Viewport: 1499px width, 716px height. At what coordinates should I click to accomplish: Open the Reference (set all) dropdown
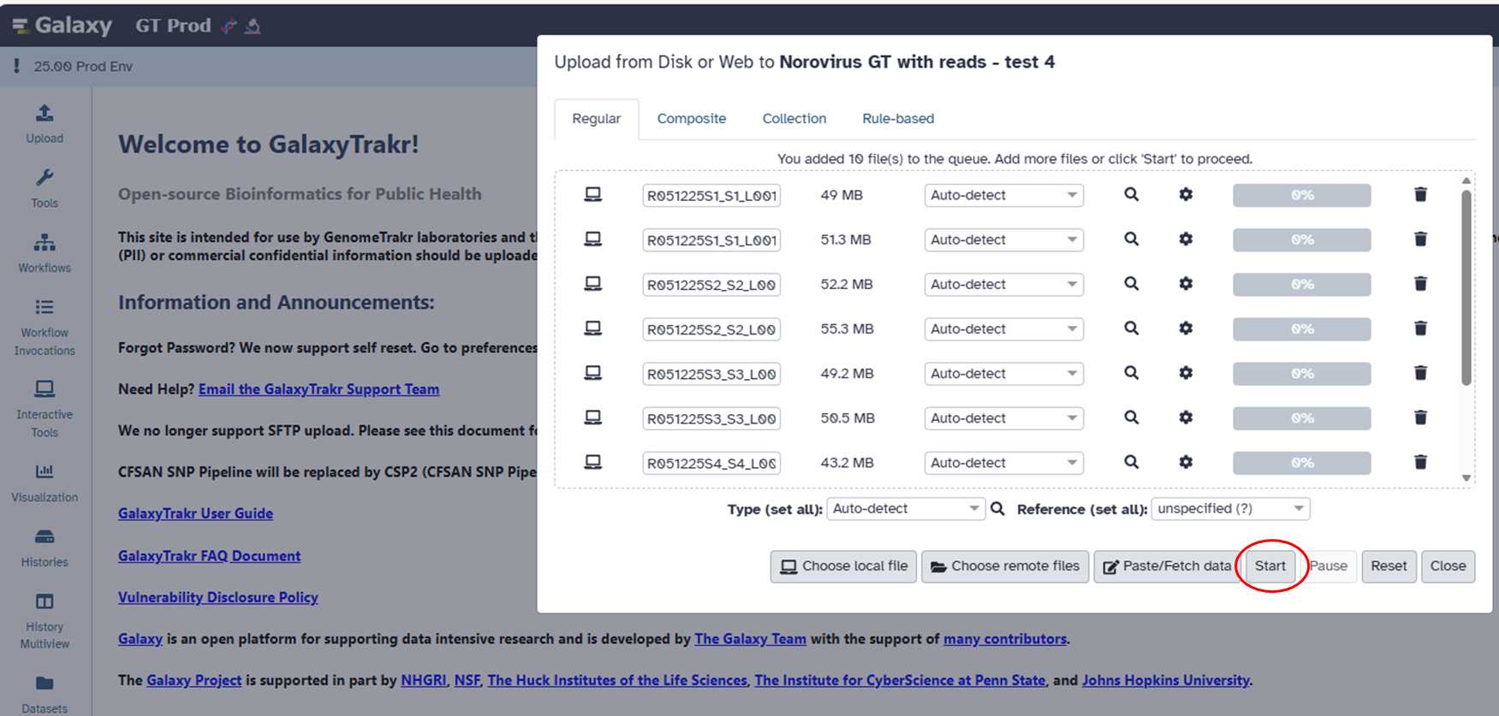tap(1229, 509)
